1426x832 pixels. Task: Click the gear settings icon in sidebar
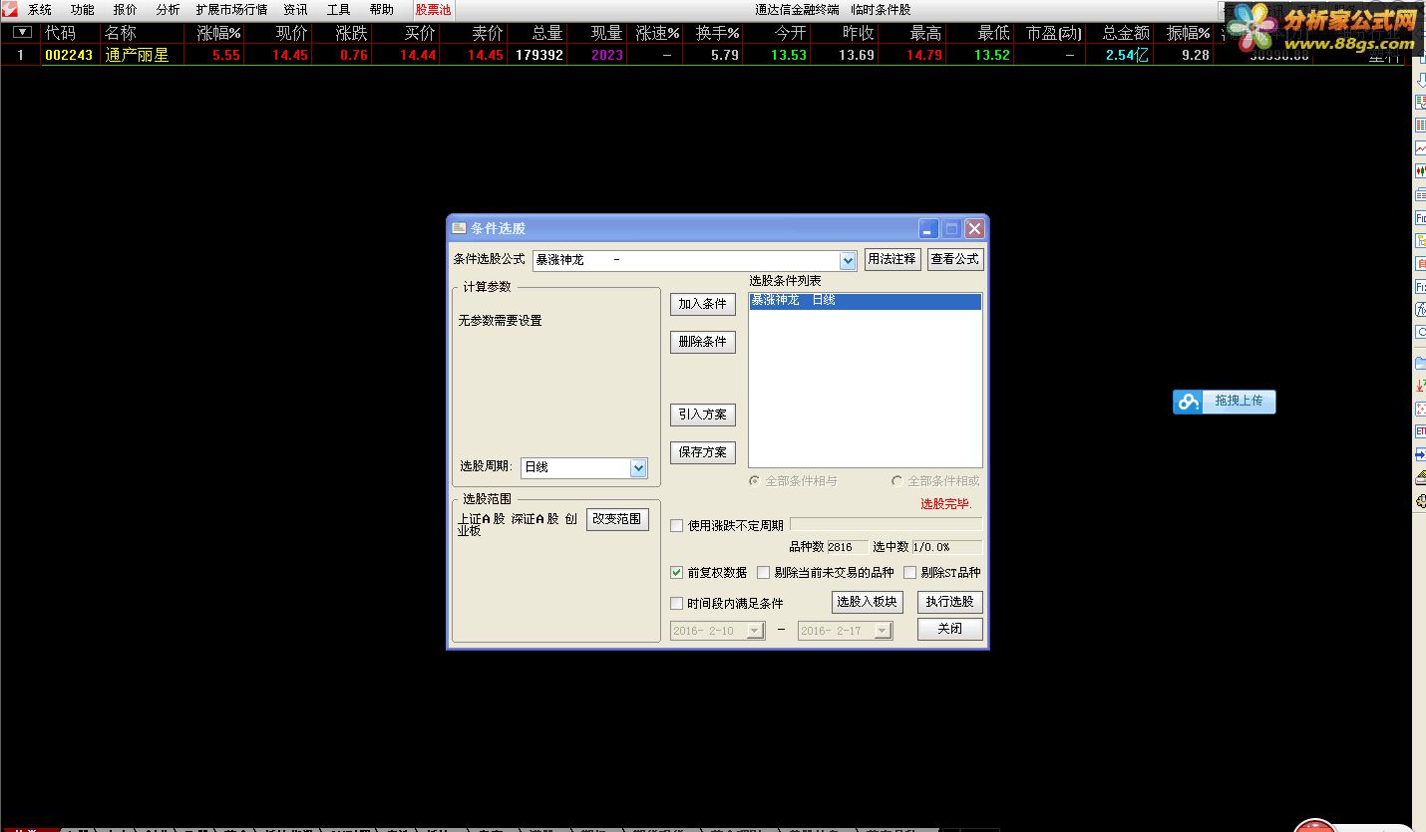pos(1420,501)
